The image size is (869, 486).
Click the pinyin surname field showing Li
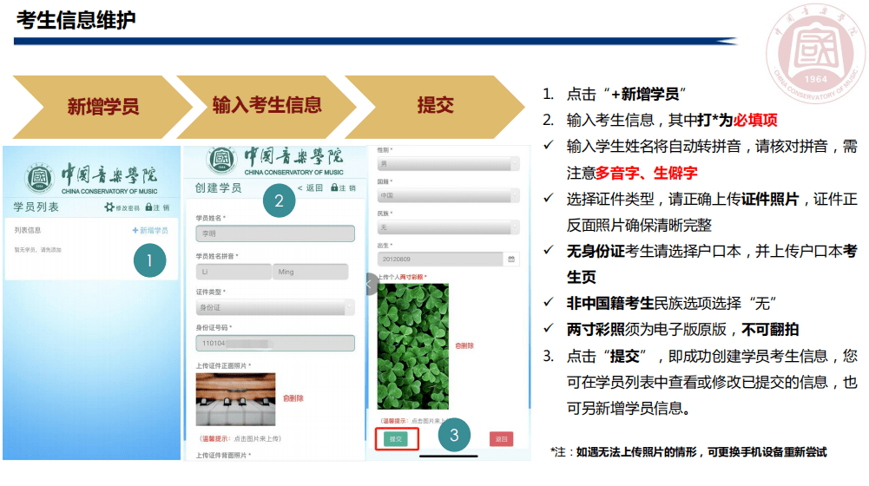coord(234,272)
